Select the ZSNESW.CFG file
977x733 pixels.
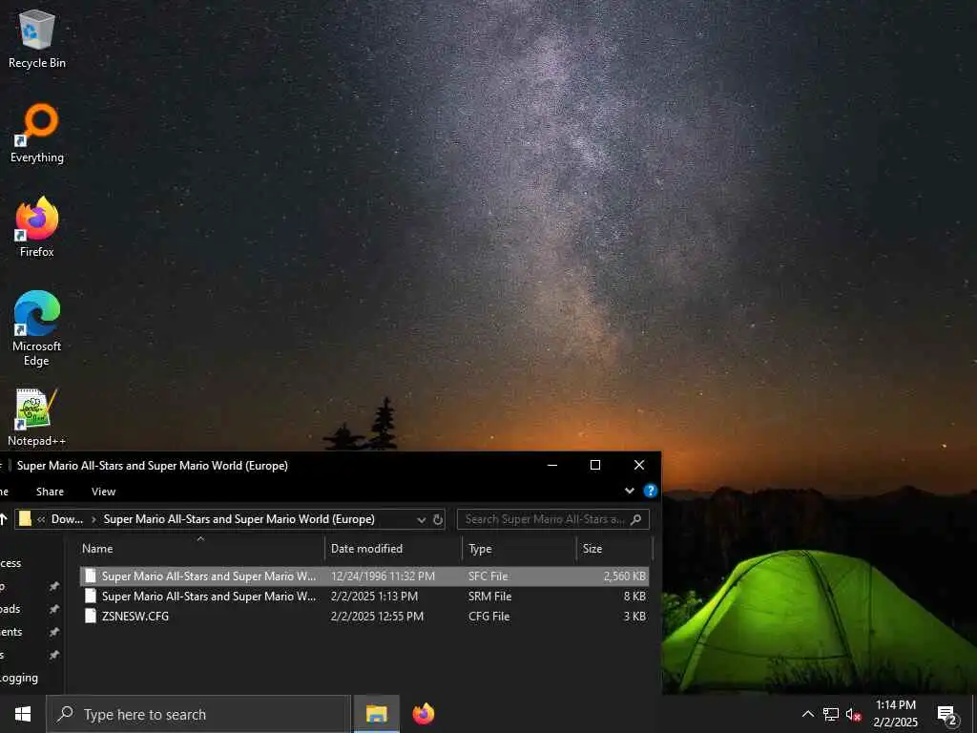(135, 616)
